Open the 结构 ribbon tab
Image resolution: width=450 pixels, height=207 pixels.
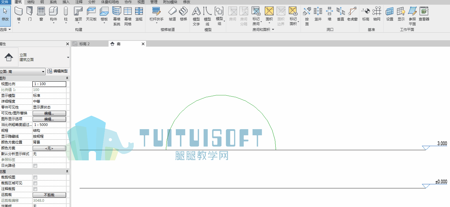[31, 2]
